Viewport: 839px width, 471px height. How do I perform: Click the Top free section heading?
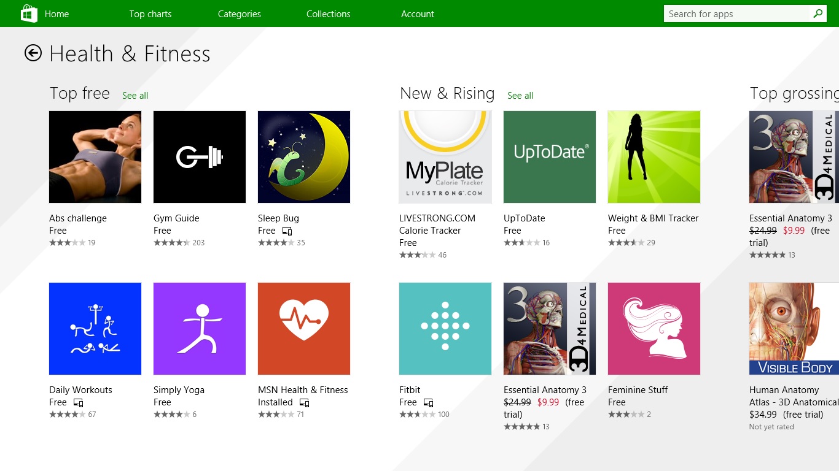pos(80,93)
